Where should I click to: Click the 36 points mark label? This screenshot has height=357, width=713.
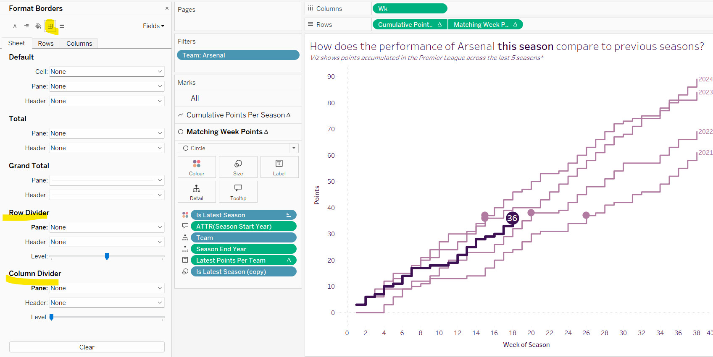(512, 218)
